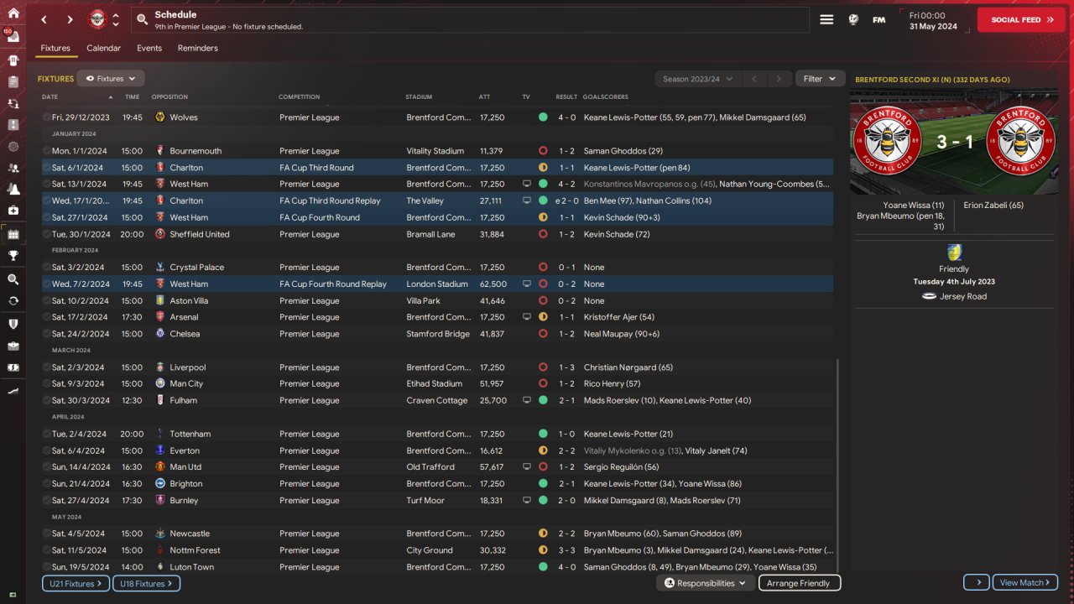
Task: Open the Medical Centre icon in sidebar
Action: pos(13,210)
